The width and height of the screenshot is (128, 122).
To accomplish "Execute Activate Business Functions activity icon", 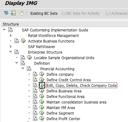I will pyautogui.click(x=23, y=41).
